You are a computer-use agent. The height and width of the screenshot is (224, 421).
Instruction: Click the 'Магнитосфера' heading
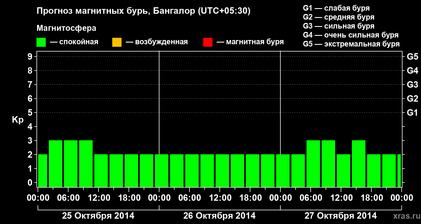[x=66, y=28]
